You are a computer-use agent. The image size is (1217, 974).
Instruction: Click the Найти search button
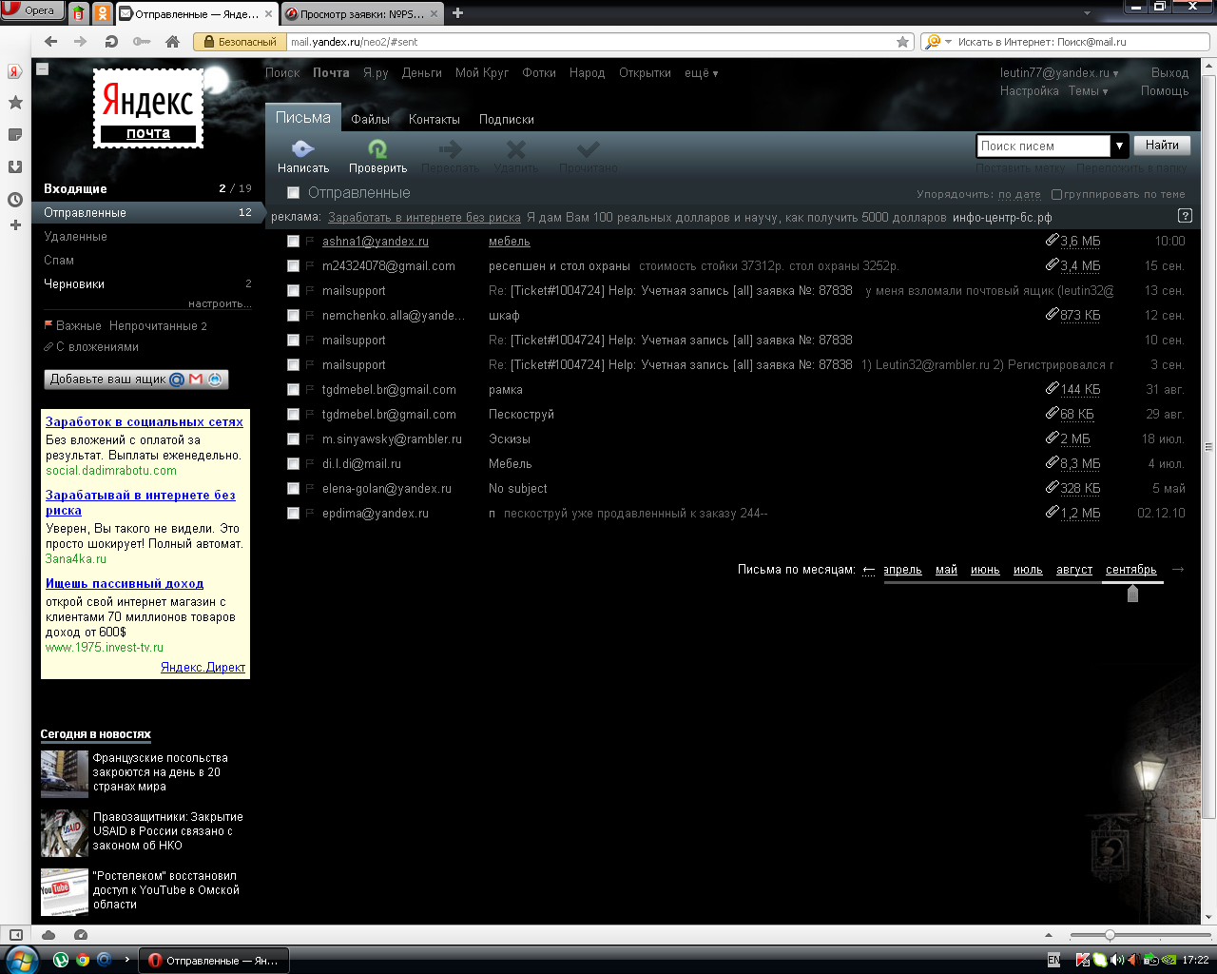pos(1162,146)
